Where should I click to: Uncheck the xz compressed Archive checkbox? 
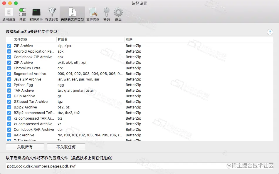coord(9,124)
